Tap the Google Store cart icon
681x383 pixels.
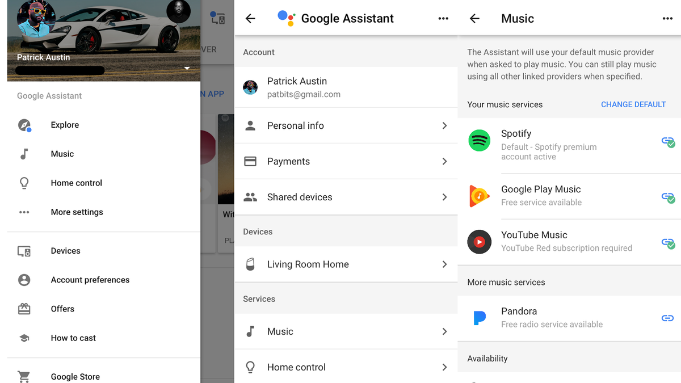pos(24,377)
